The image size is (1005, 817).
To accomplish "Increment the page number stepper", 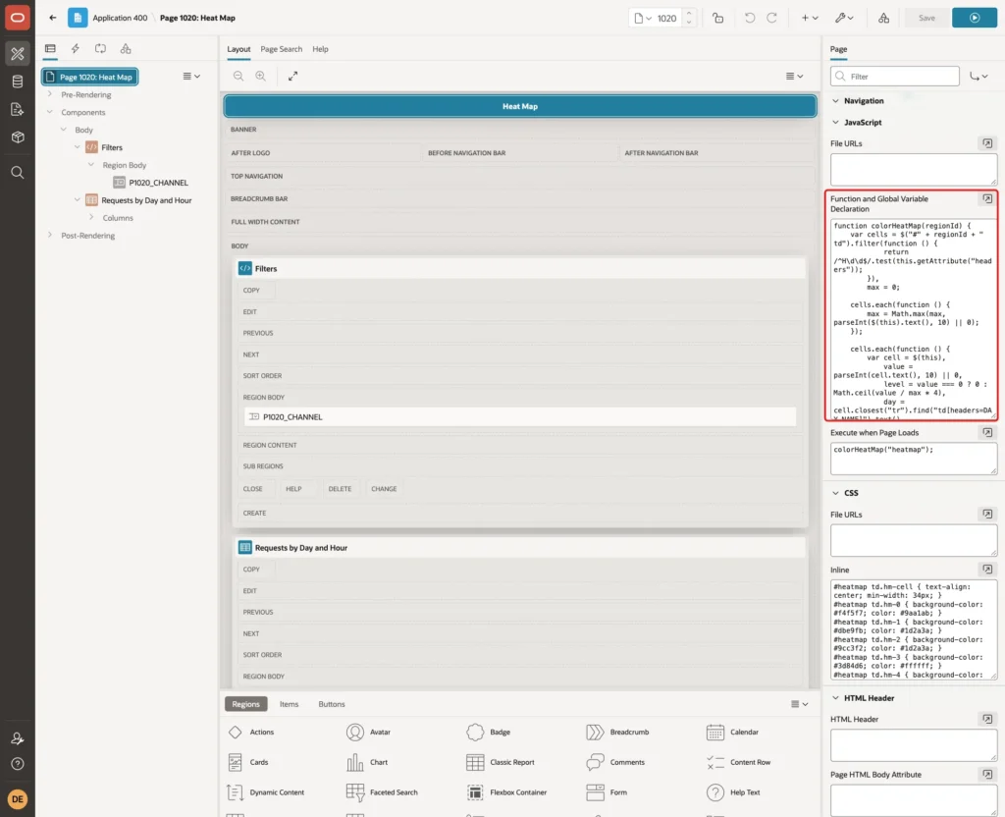I will tap(689, 14).
